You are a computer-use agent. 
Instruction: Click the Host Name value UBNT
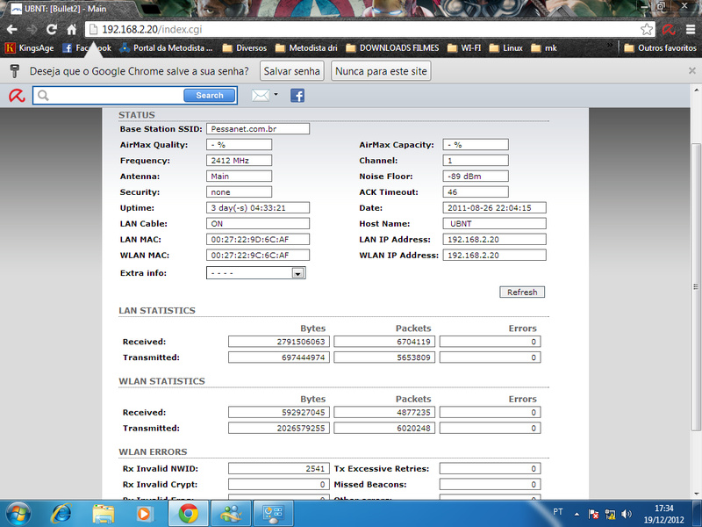[x=494, y=224]
